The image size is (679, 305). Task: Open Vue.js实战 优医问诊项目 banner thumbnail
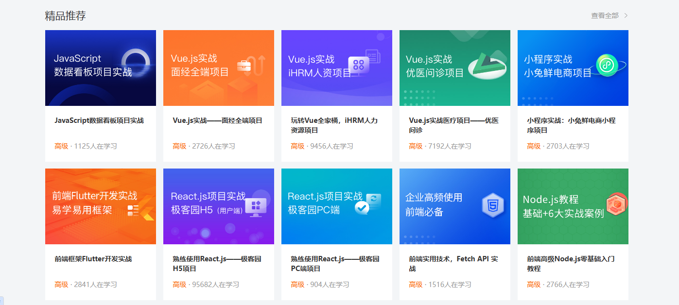[455, 68]
